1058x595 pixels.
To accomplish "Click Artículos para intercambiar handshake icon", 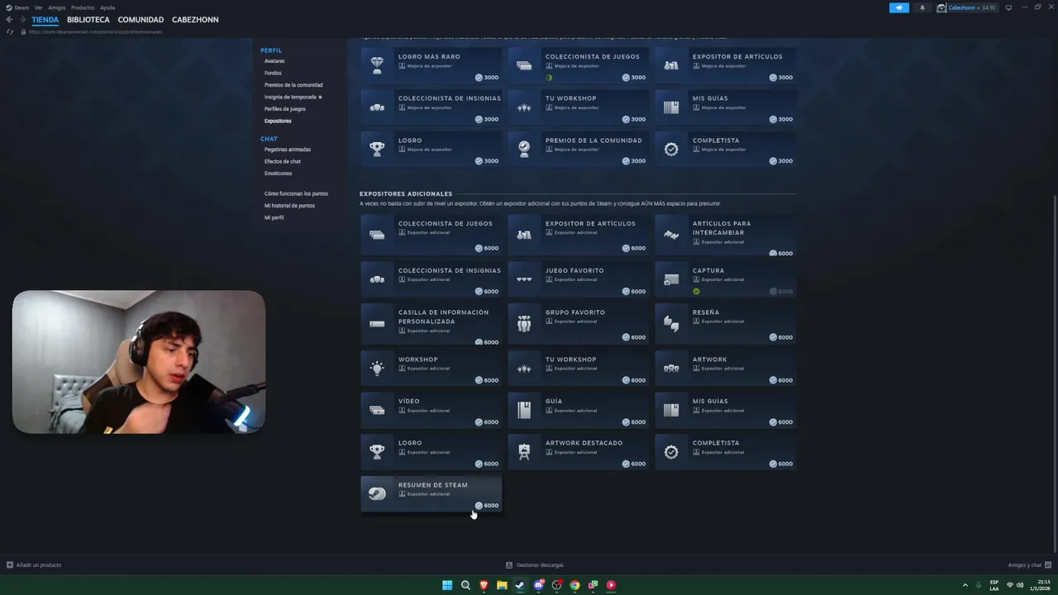I will (671, 235).
